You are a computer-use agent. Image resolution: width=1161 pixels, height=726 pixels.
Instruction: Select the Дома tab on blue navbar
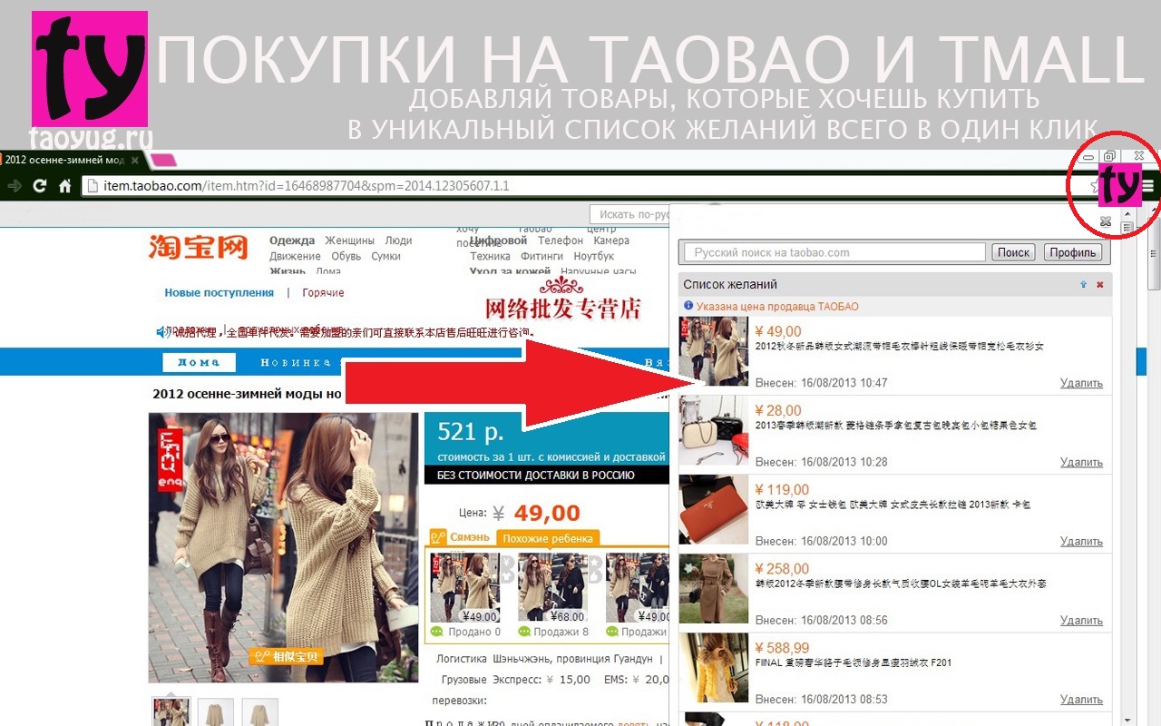click(199, 362)
